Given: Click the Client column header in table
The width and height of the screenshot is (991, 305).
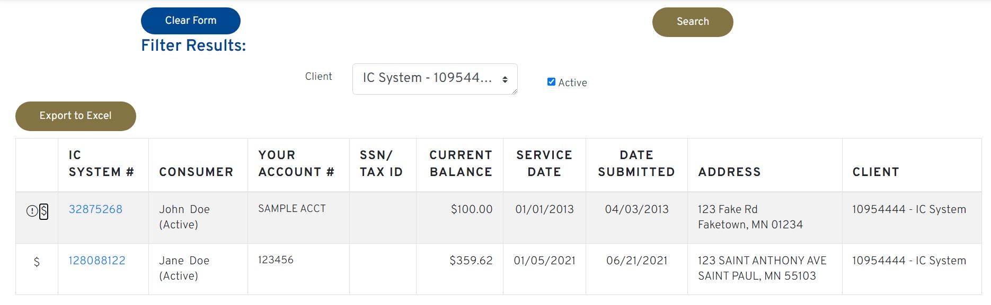Looking at the screenshot, I should 875,172.
